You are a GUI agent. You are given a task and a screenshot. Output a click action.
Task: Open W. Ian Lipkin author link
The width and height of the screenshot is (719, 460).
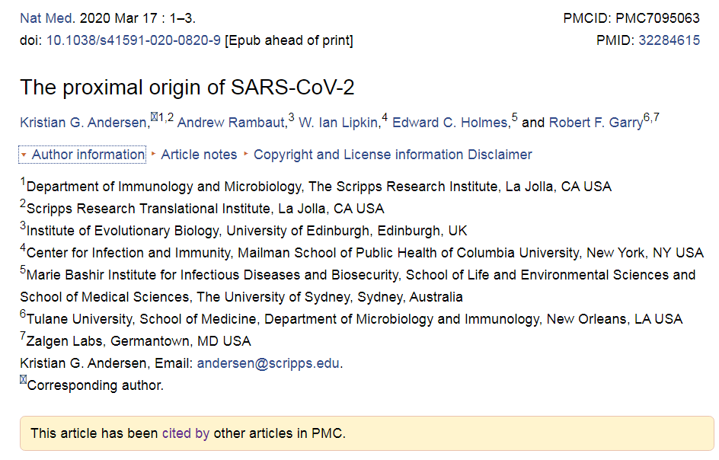339,123
